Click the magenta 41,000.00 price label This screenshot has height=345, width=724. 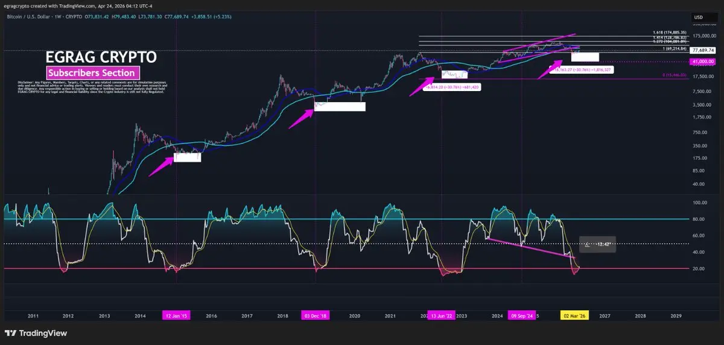click(703, 62)
